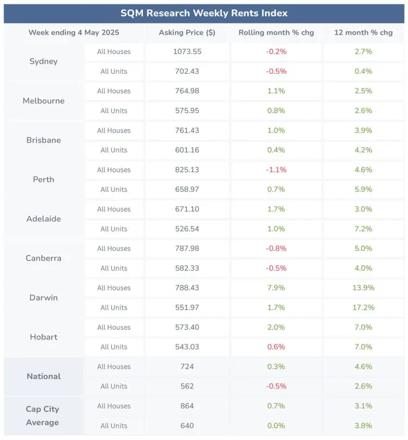Select the Darwin row label
The image size is (408, 440).
[x=43, y=298]
